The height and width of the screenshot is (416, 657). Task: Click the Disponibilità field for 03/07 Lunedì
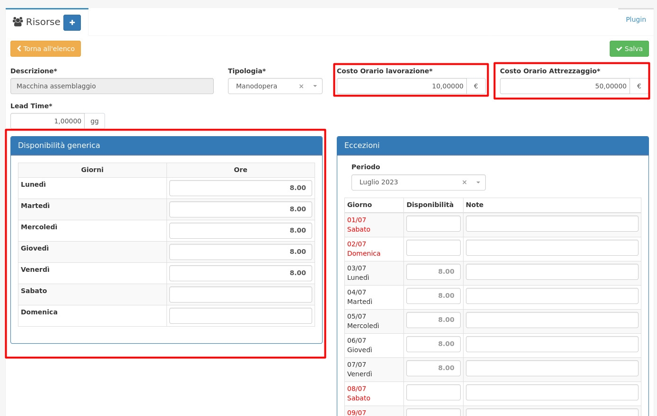433,271
